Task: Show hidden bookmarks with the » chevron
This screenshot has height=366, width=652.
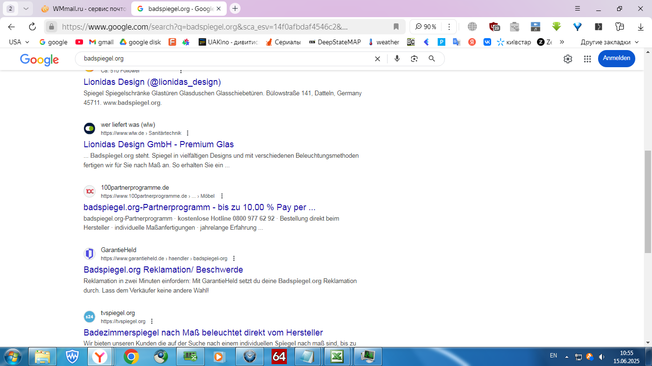Action: (562, 42)
